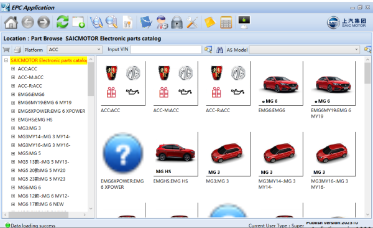The height and width of the screenshot is (228, 373).
Task: Open the drawing search magnifier icon
Action: [x=96, y=22]
